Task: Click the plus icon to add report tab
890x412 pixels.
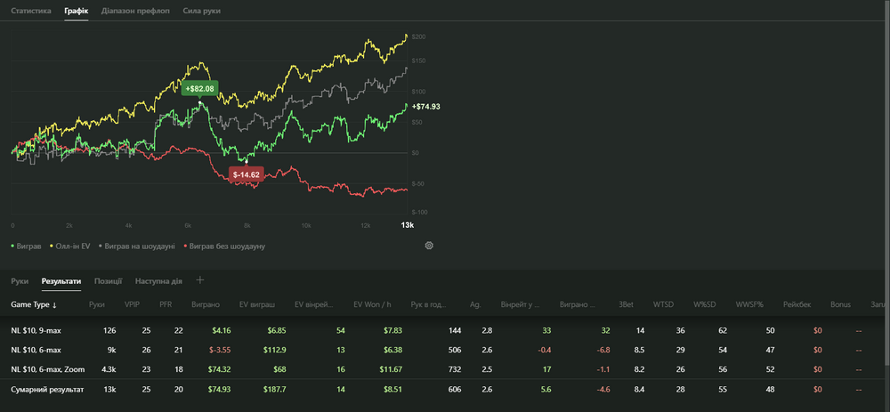Action: (200, 281)
